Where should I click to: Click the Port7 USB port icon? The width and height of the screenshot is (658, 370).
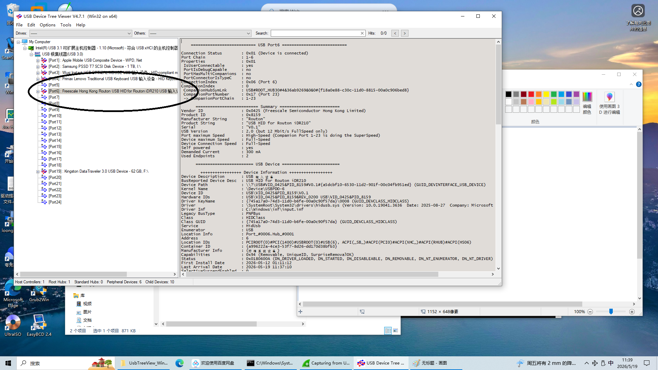tap(44, 97)
